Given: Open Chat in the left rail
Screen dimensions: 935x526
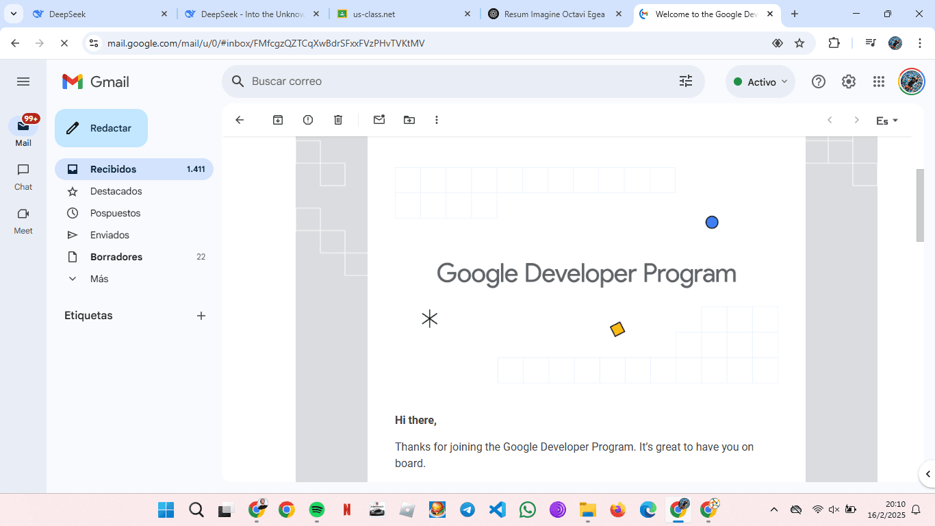Looking at the screenshot, I should [23, 177].
